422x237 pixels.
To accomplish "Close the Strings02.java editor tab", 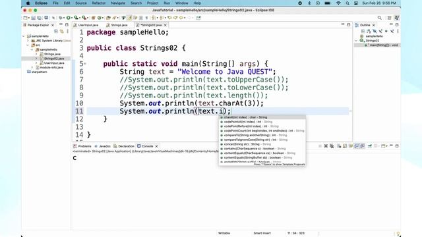I will [166, 25].
